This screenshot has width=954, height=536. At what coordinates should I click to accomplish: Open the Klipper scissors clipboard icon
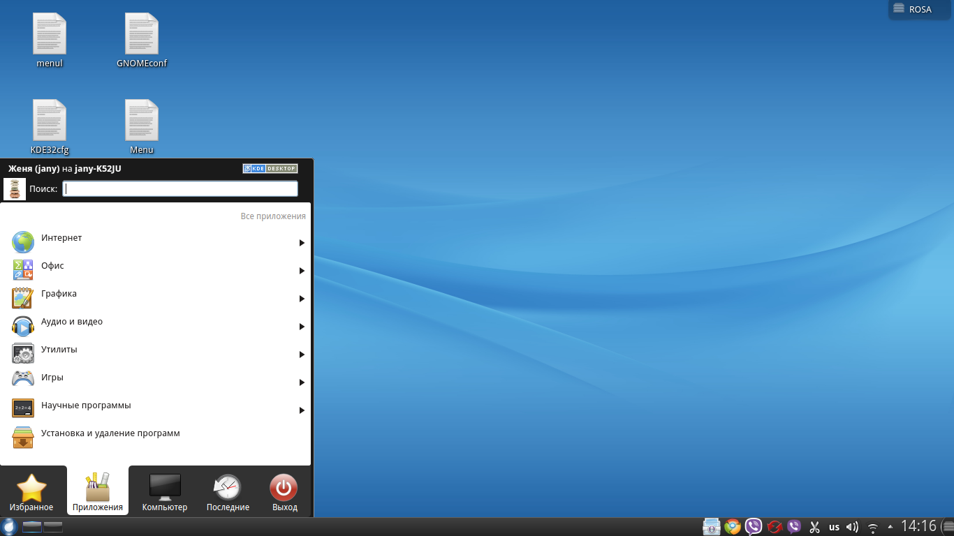coord(814,528)
